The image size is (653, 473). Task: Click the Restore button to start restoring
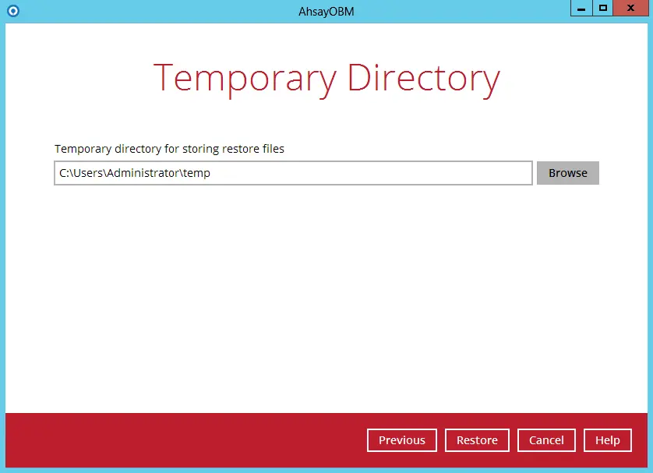477,439
